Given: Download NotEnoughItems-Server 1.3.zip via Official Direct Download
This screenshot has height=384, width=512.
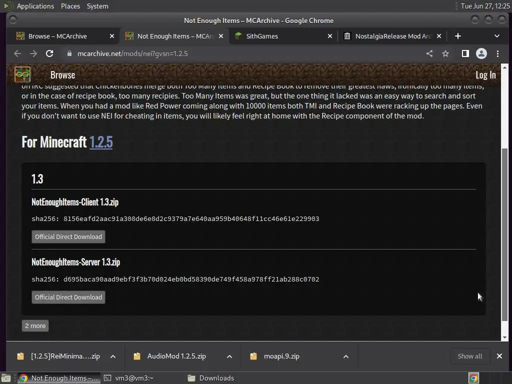Looking at the screenshot, I should point(68,297).
